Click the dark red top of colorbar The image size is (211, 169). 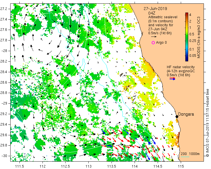click(187, 13)
